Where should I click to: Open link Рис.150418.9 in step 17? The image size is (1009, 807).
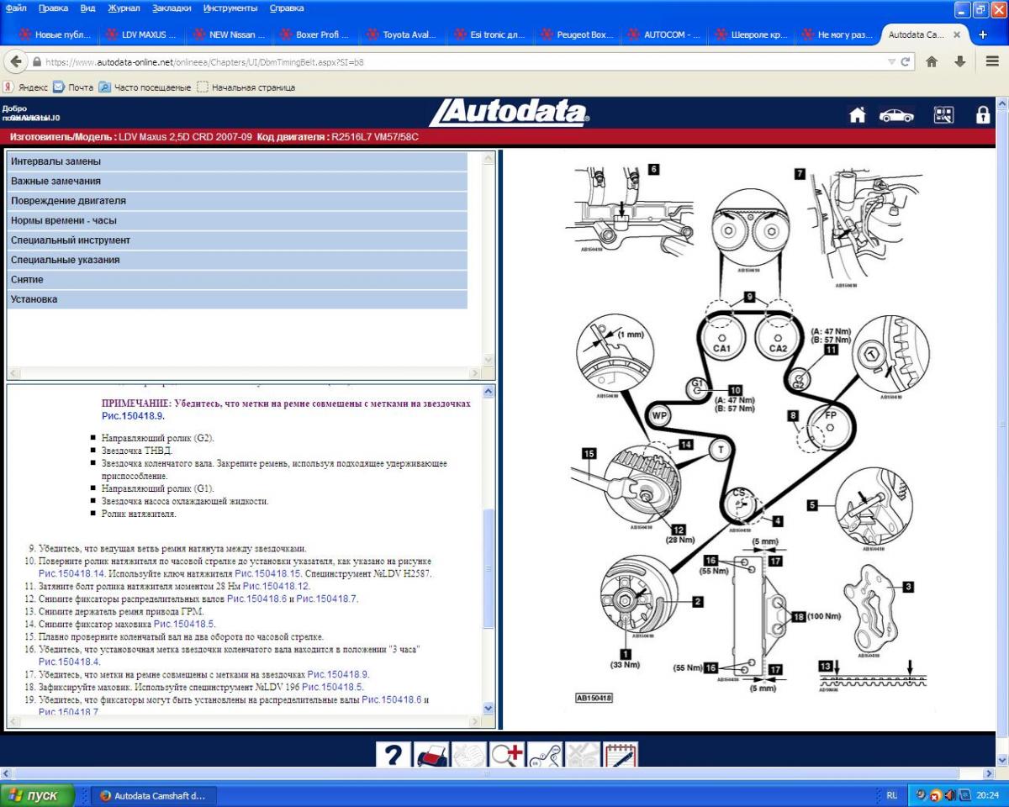pyautogui.click(x=338, y=674)
